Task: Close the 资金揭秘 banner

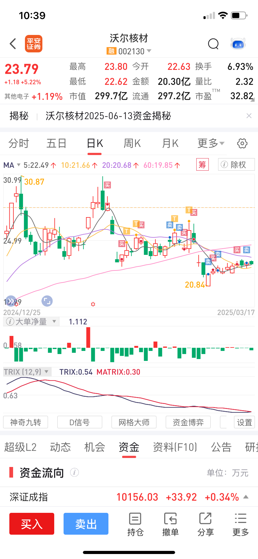Action: (x=249, y=116)
